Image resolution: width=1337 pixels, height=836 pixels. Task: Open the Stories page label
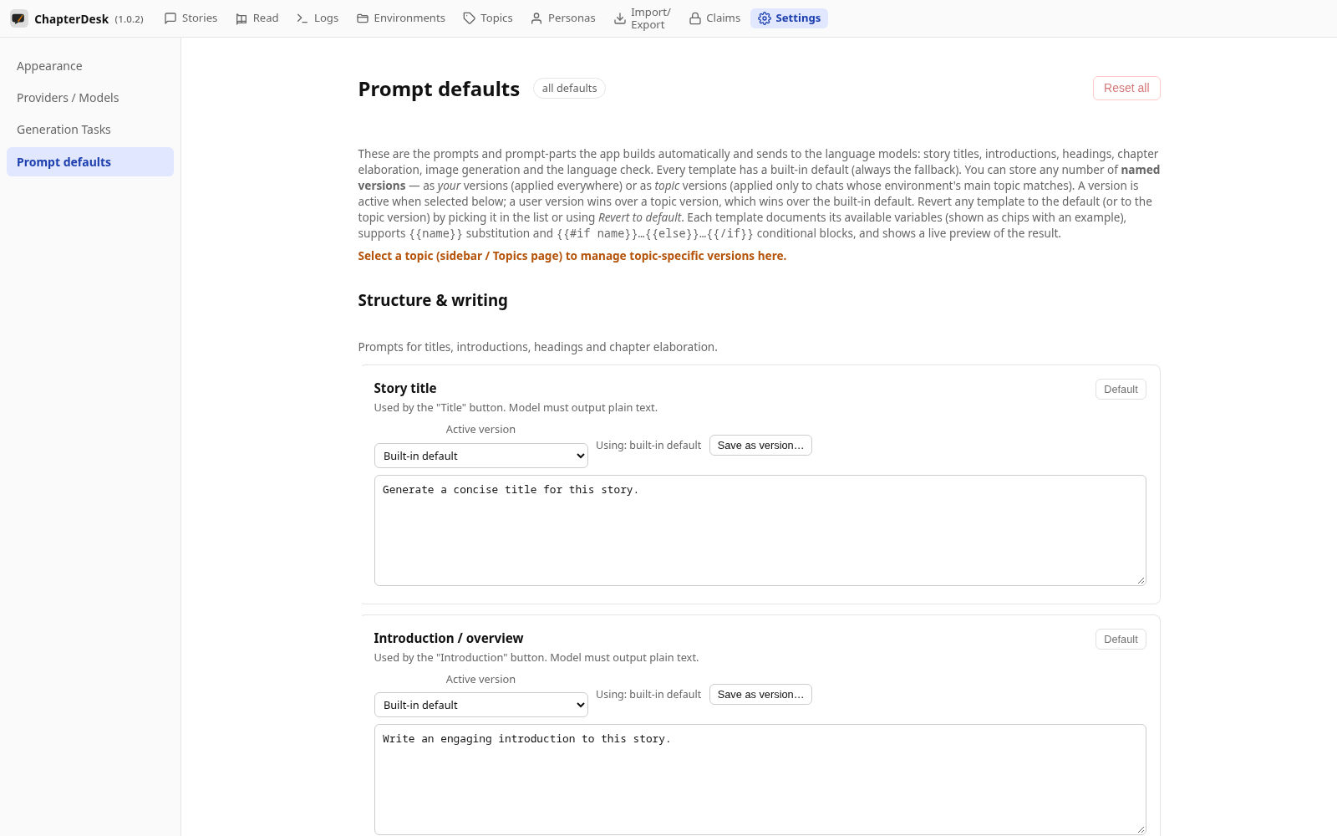[x=200, y=18]
